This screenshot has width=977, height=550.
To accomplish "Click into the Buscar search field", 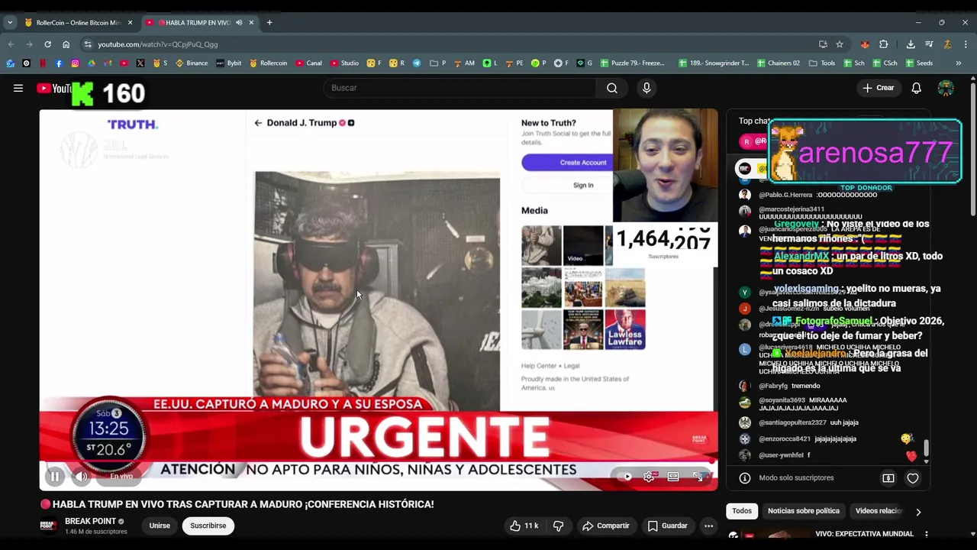I will [460, 88].
